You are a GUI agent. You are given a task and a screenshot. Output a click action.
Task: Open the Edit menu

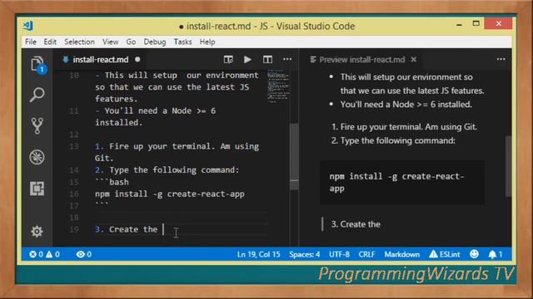[x=50, y=42]
